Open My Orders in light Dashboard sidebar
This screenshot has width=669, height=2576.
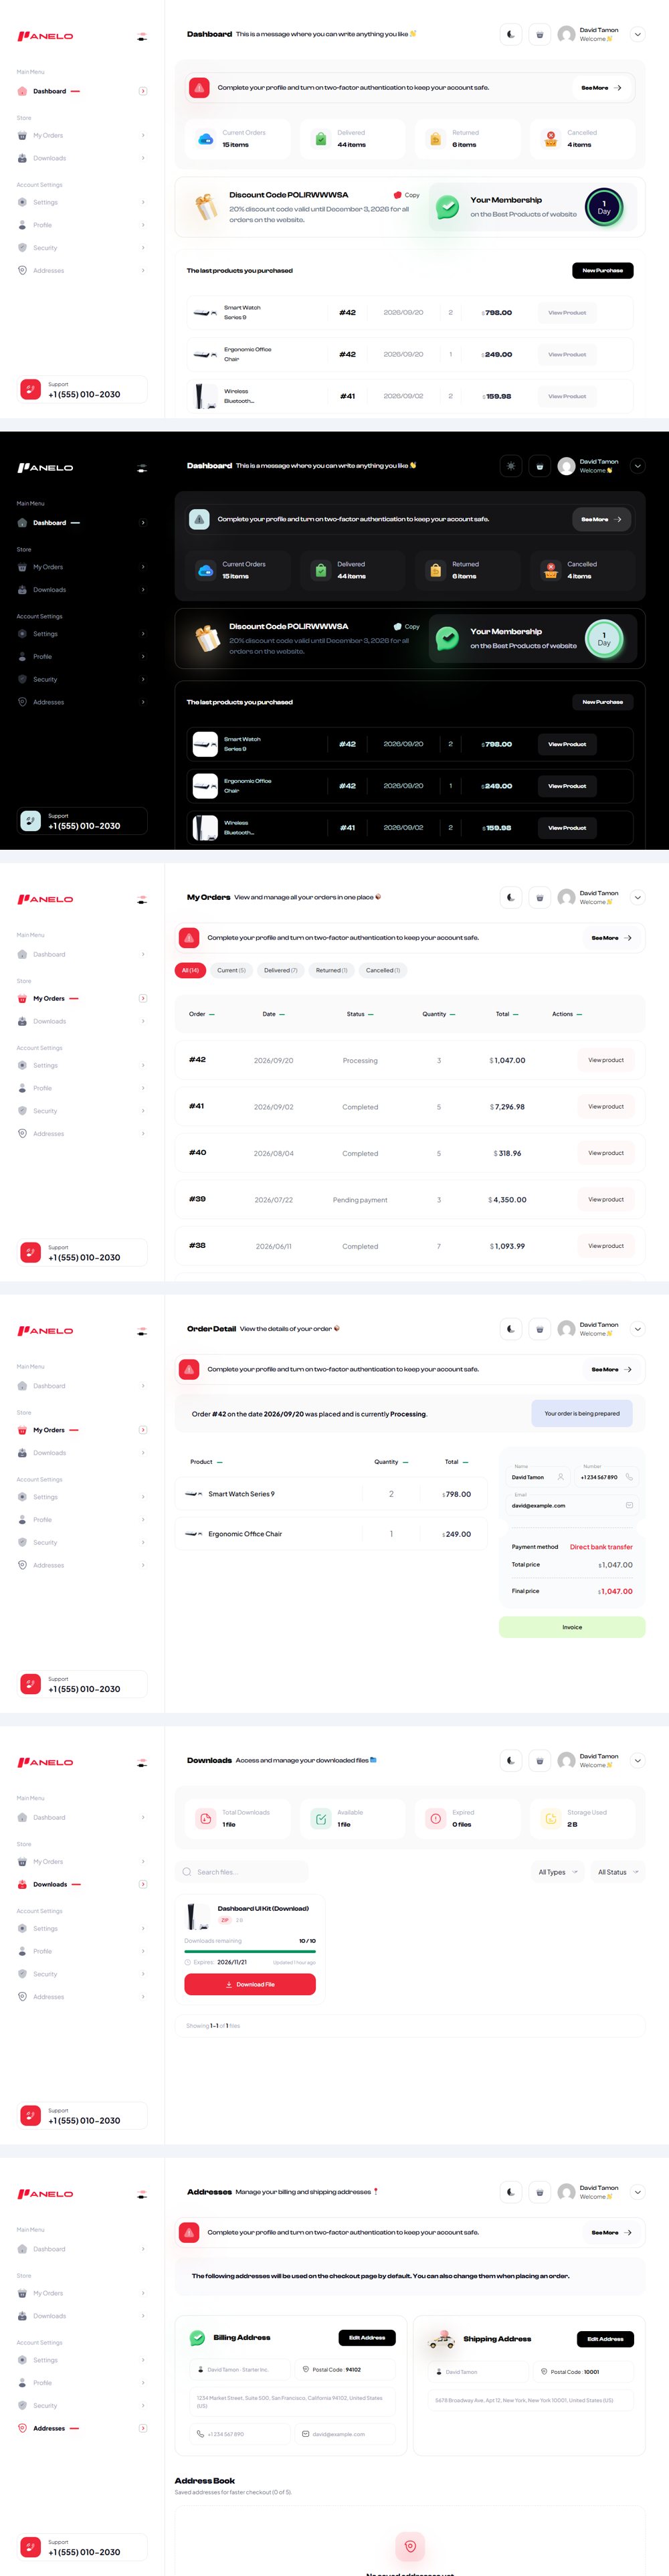tap(82, 135)
